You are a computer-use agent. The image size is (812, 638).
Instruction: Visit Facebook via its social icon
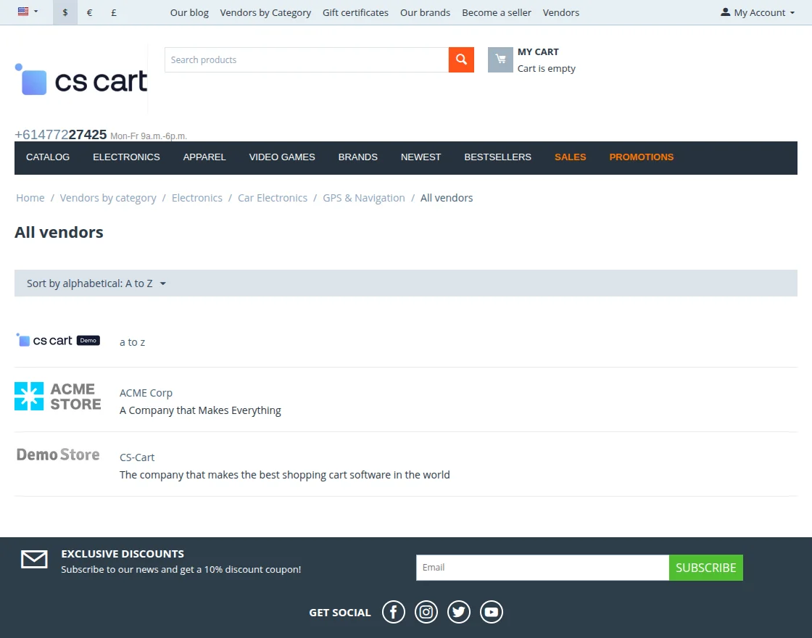point(393,612)
